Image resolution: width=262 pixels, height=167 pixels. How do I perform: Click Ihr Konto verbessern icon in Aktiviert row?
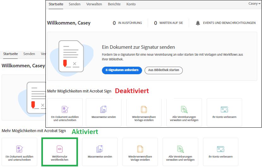221,149
